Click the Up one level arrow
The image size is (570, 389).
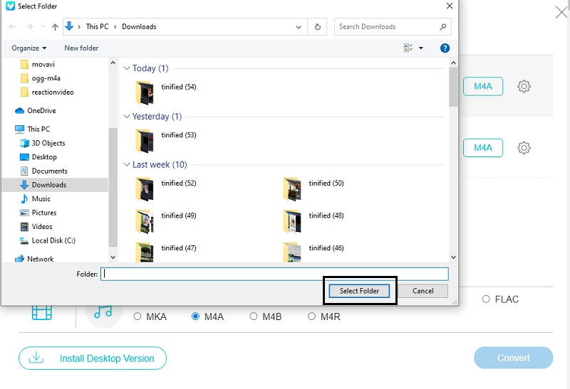click(55, 27)
